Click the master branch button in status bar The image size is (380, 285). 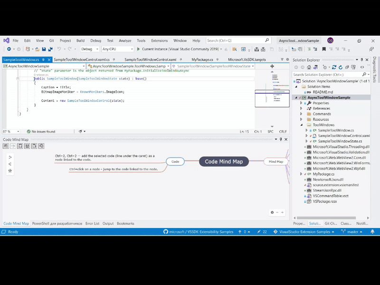click(x=351, y=232)
